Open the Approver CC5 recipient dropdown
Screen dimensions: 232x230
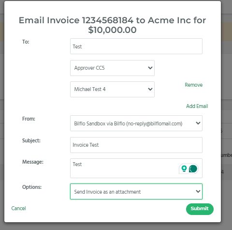point(112,68)
